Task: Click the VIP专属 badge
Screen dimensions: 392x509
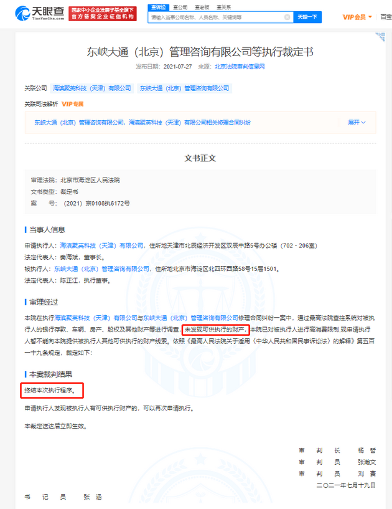Action: coord(73,104)
